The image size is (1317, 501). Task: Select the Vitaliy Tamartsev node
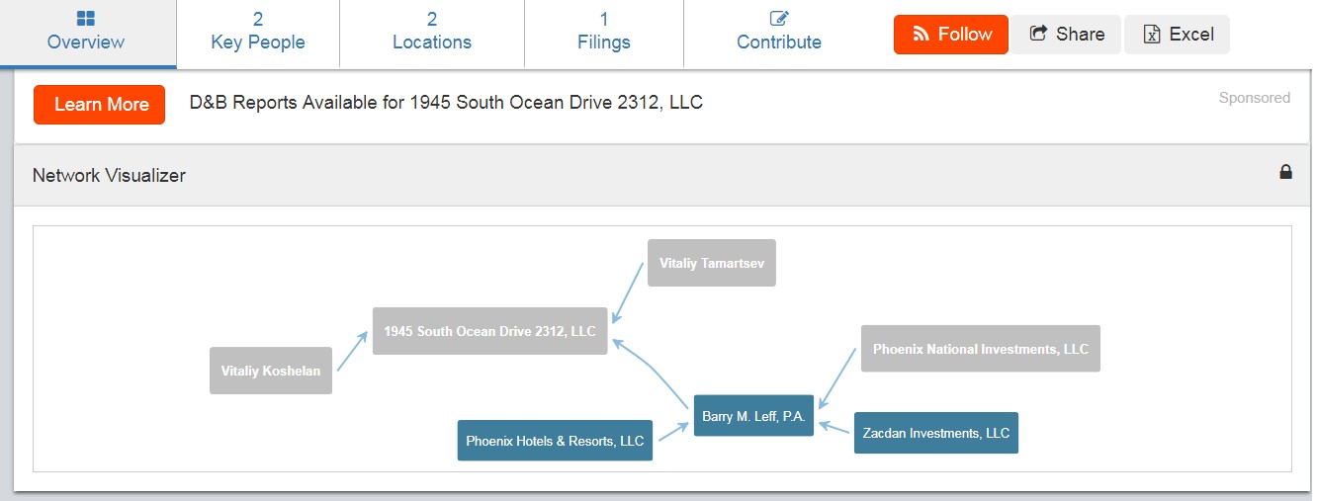click(x=712, y=263)
